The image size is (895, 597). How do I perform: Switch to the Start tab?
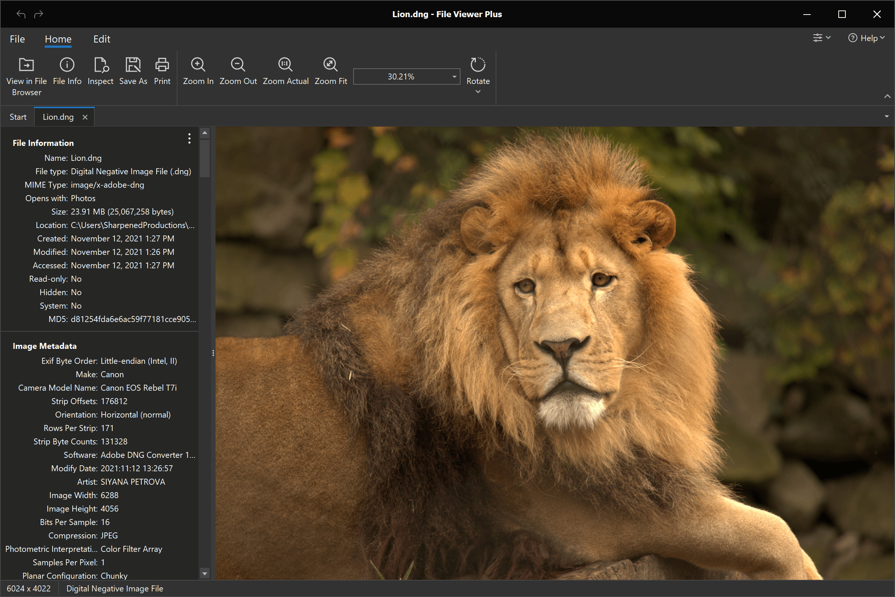coord(18,116)
